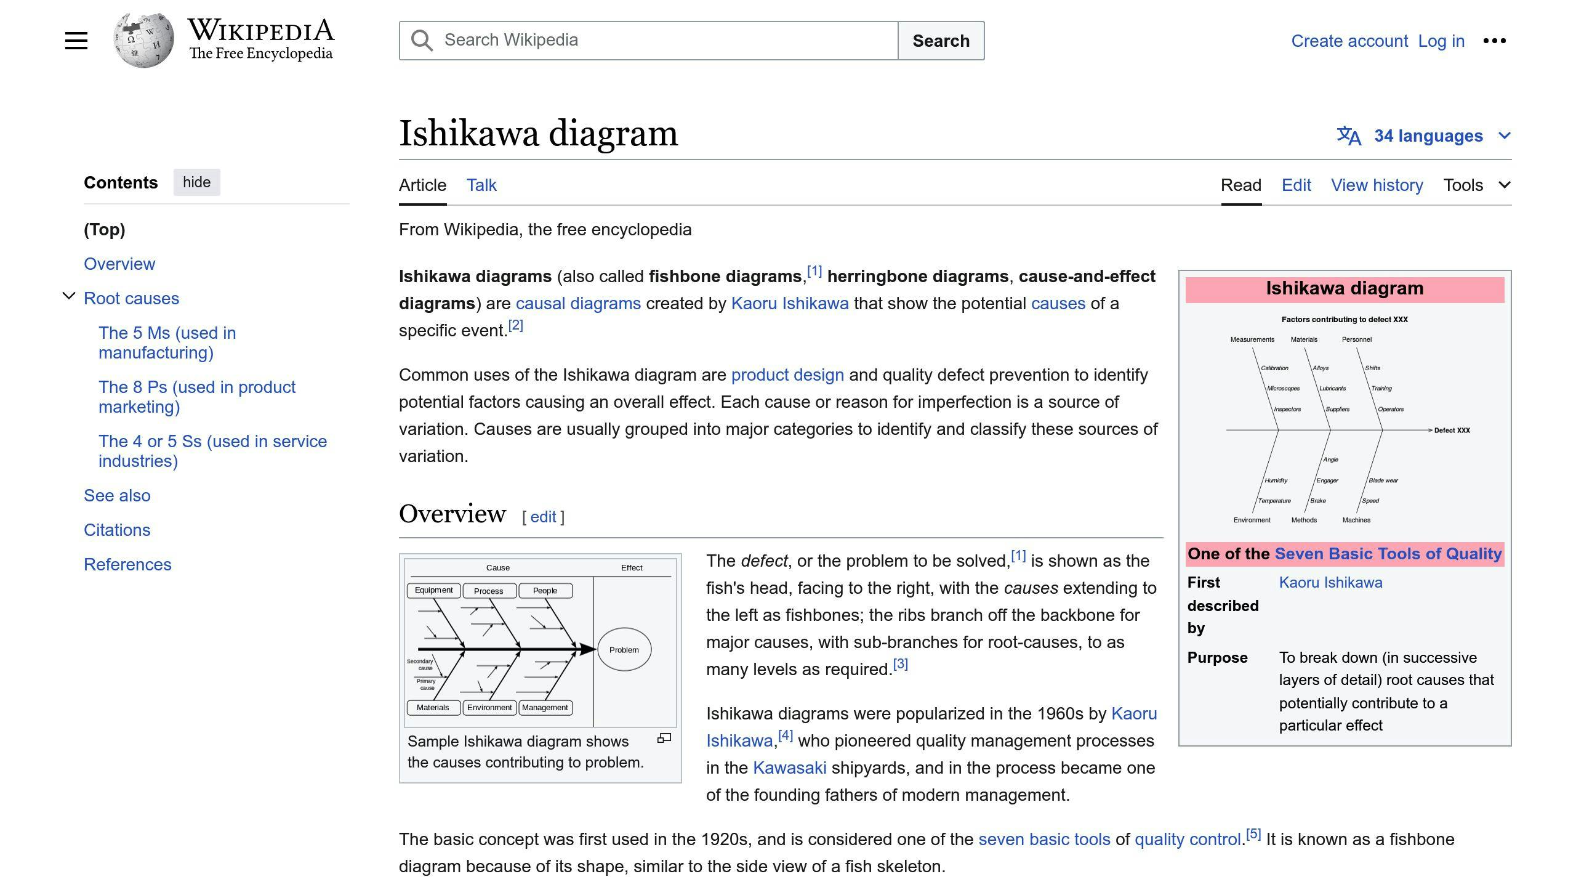
Task: Focus the Search Wikipedia input field
Action: pyautogui.click(x=648, y=41)
